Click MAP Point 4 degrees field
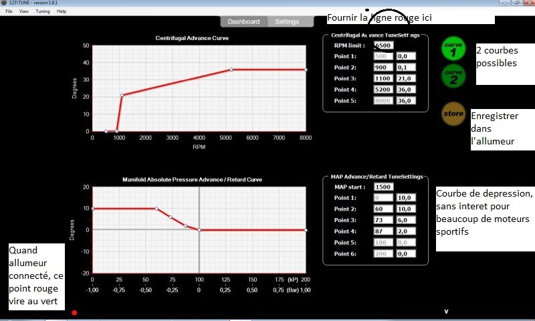The image size is (535, 321). click(x=405, y=231)
